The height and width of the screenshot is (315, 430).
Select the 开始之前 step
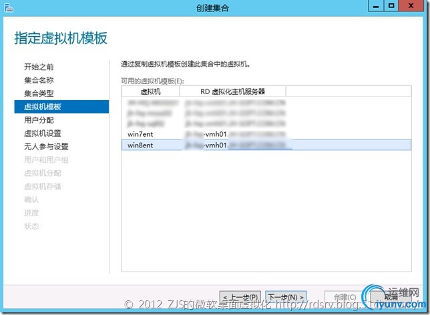pos(39,67)
